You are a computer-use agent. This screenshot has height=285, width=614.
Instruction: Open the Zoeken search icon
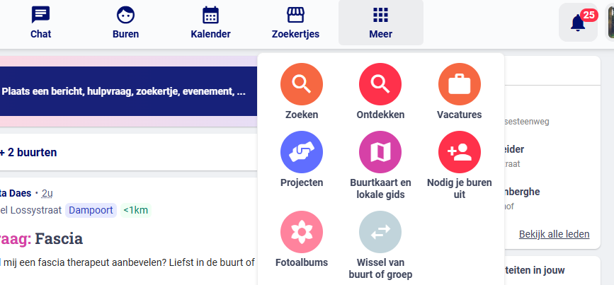click(x=302, y=84)
